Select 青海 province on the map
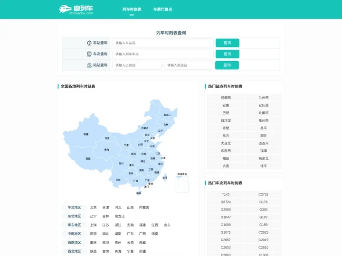342x256 pixels. pos(107,149)
